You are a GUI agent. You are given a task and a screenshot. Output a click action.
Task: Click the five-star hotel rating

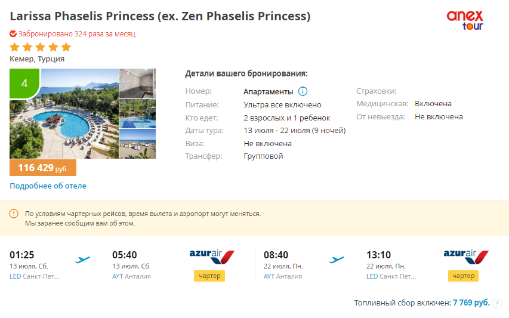pos(40,47)
